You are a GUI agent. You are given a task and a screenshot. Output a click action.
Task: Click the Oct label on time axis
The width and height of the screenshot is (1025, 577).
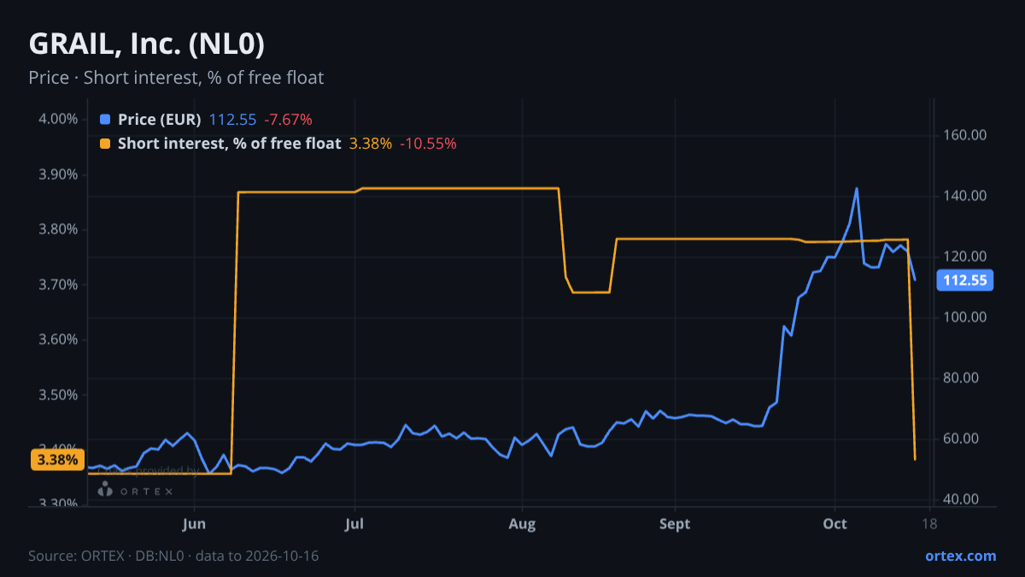[836, 524]
